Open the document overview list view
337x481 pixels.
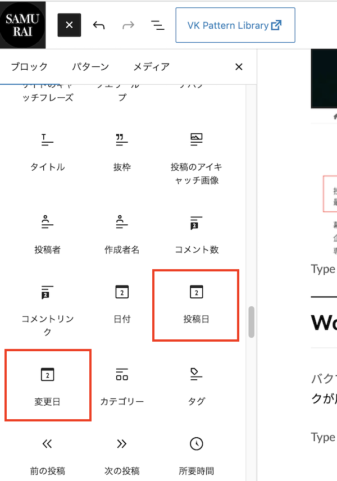(x=158, y=25)
